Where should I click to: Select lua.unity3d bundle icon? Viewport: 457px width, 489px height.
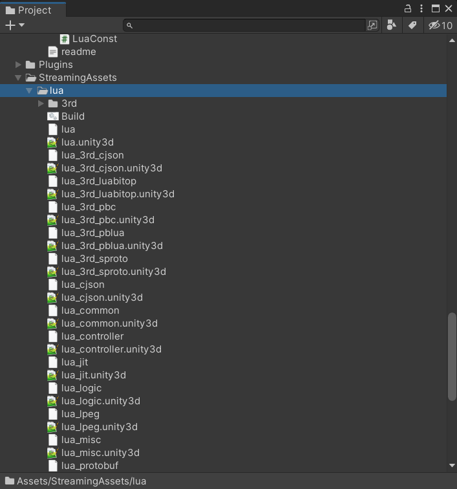[x=53, y=142]
